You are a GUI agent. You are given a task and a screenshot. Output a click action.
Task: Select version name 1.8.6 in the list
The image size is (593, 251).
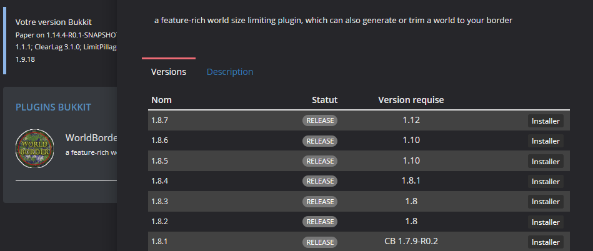(x=159, y=140)
